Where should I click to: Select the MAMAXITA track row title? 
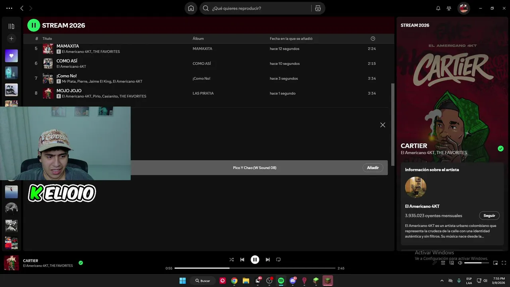68,46
